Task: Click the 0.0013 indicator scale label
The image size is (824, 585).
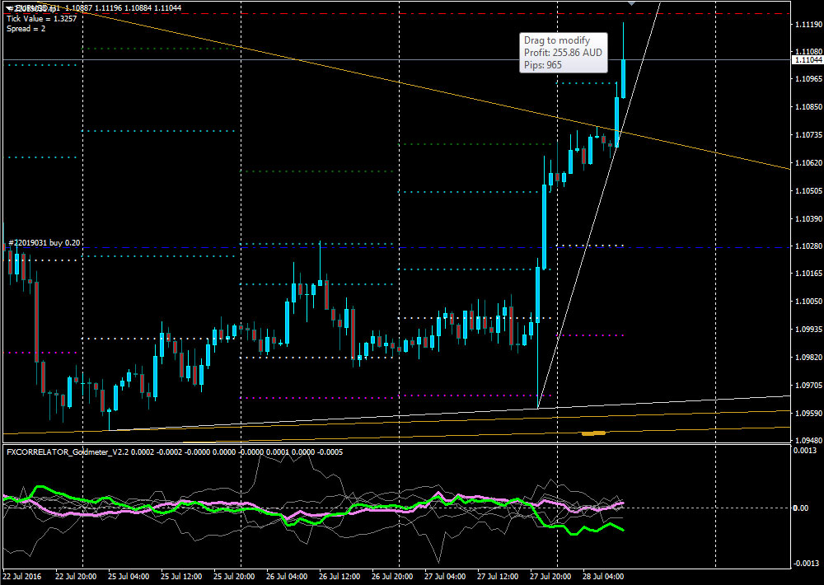Action: tap(804, 452)
